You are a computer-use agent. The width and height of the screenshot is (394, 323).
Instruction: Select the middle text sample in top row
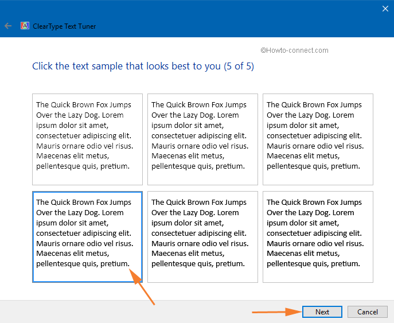coord(202,139)
